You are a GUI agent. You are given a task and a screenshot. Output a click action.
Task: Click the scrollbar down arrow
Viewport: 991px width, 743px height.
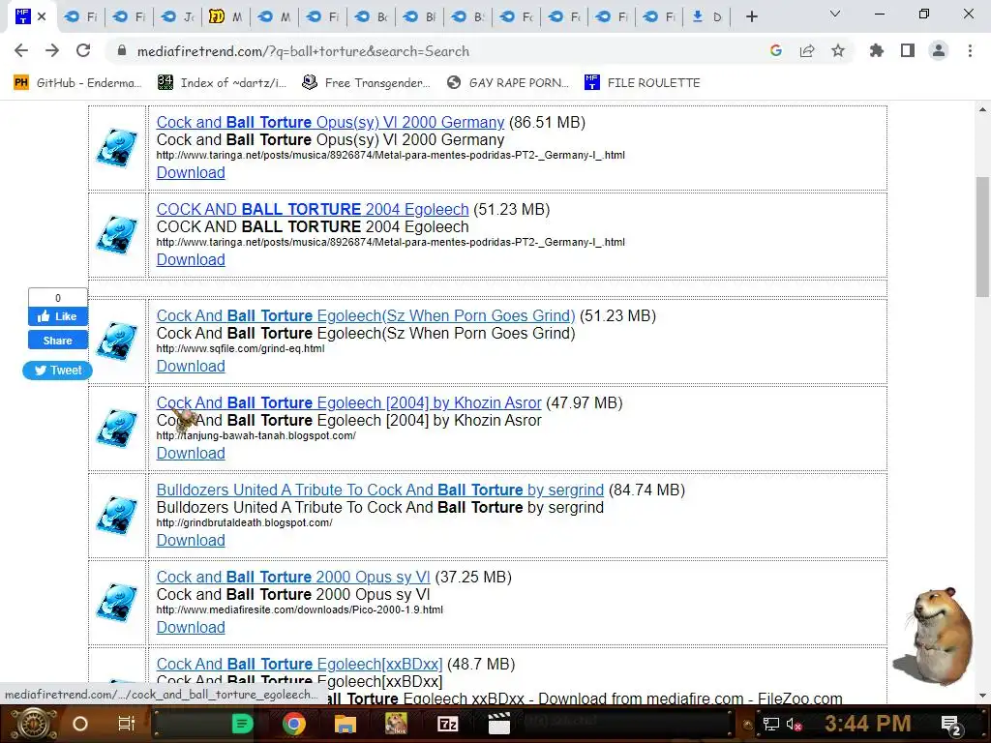tap(982, 696)
